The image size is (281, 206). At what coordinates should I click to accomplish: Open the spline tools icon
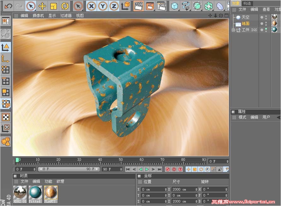pos(186,6)
